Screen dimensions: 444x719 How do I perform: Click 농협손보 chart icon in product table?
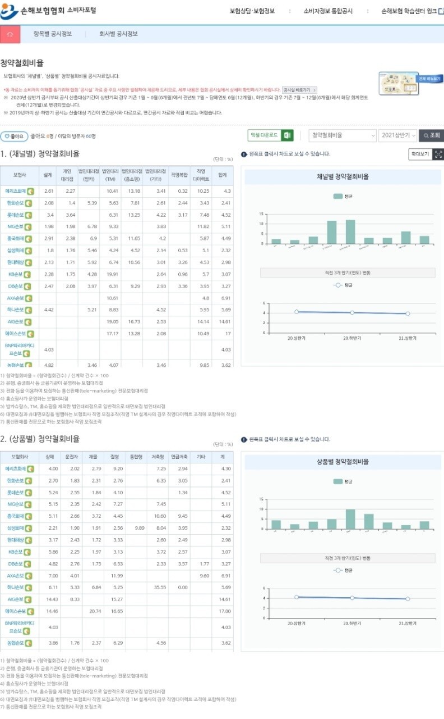(29, 643)
